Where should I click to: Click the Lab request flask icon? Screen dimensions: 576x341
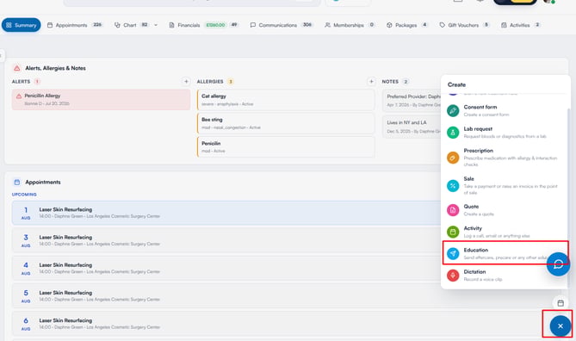click(x=453, y=133)
